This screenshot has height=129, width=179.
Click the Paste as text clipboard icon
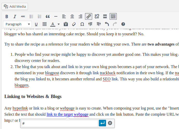tap(66, 24)
